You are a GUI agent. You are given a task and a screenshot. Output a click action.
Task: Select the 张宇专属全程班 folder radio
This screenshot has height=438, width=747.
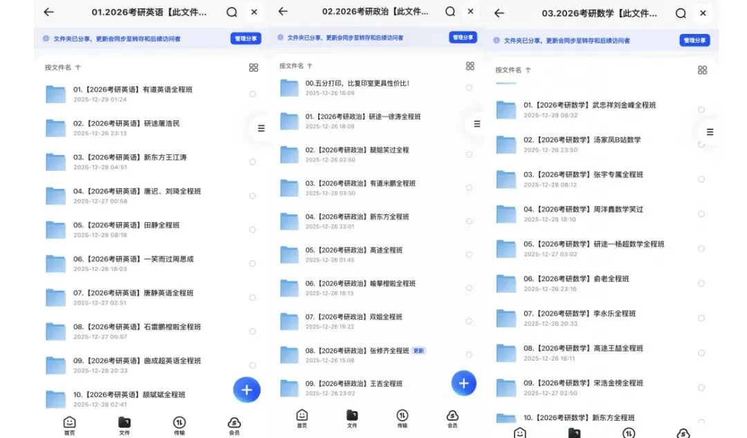click(x=701, y=179)
